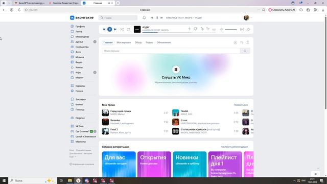Toggle repeat mode in the player
This screenshot has width=327, height=184.
click(128, 30)
